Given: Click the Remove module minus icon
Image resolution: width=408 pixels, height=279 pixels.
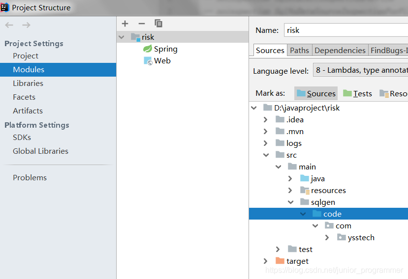Looking at the screenshot, I should coord(142,24).
